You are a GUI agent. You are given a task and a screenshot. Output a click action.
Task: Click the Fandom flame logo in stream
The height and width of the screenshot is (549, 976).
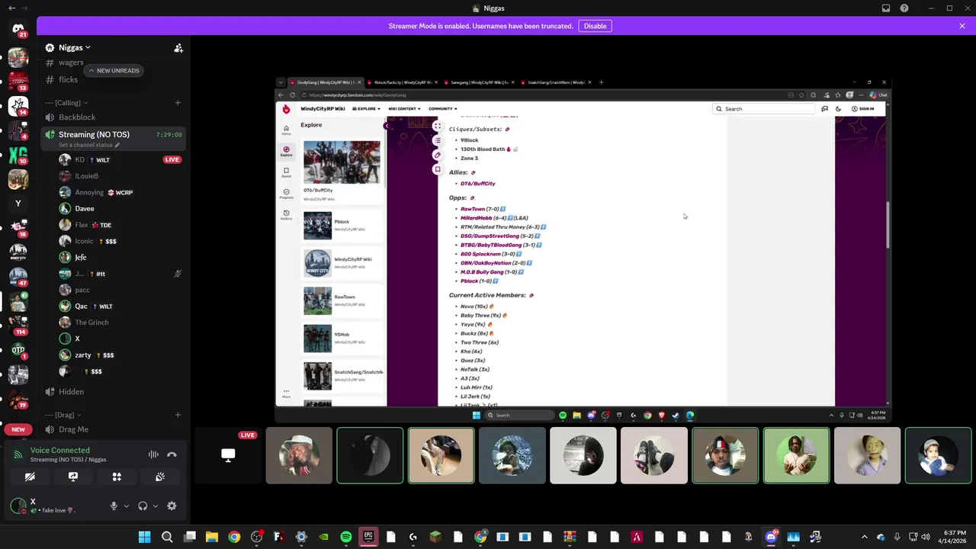click(286, 109)
